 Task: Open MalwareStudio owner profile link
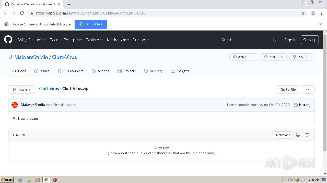31,57
